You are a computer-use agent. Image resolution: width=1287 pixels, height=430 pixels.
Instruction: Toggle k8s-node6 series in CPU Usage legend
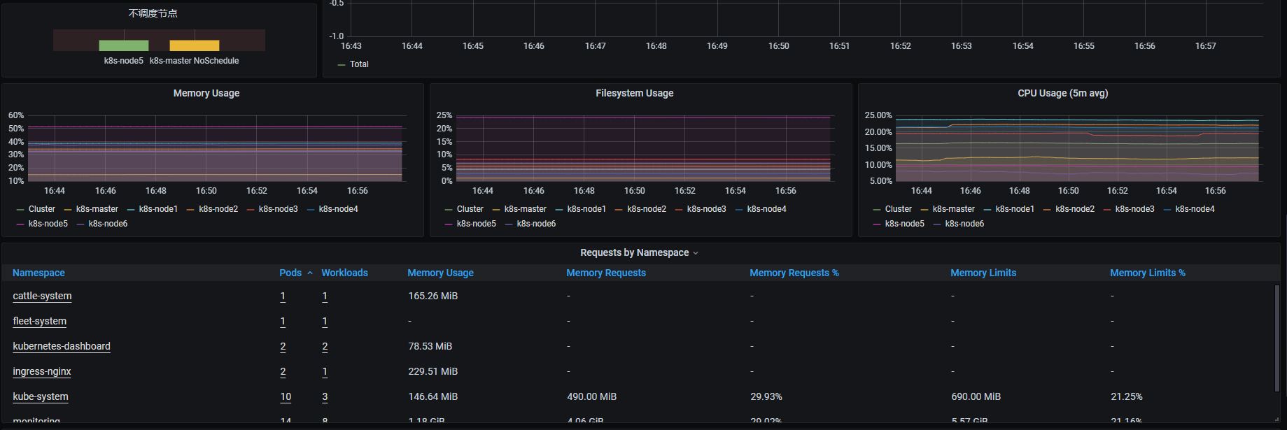point(964,224)
